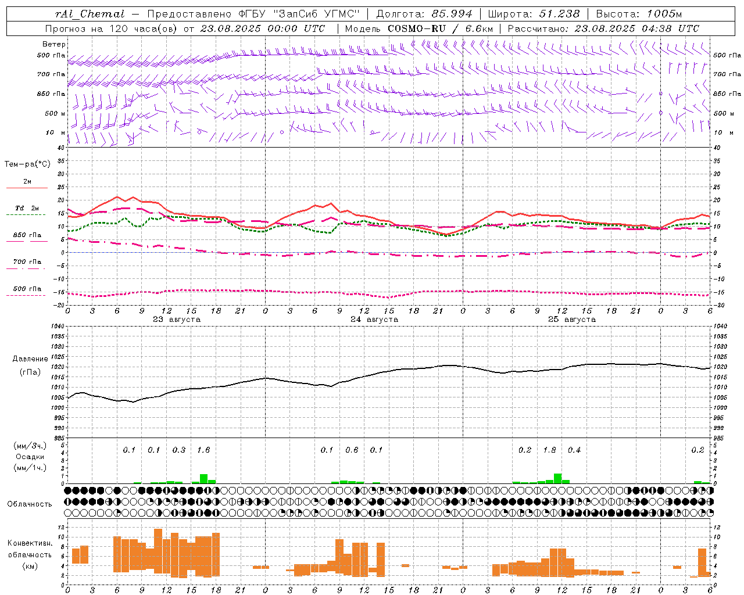Click the "Td 2м" dew point legend label

click(x=27, y=208)
